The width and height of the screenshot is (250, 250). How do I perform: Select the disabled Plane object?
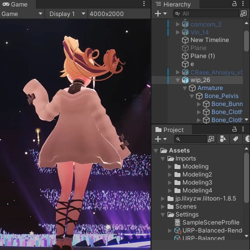coord(198,48)
